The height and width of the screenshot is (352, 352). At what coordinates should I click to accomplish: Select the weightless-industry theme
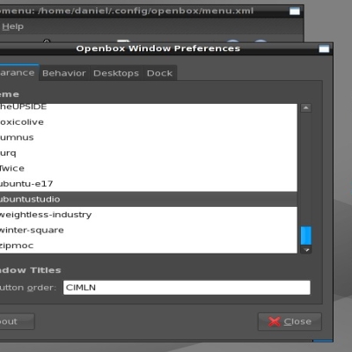[149, 215]
